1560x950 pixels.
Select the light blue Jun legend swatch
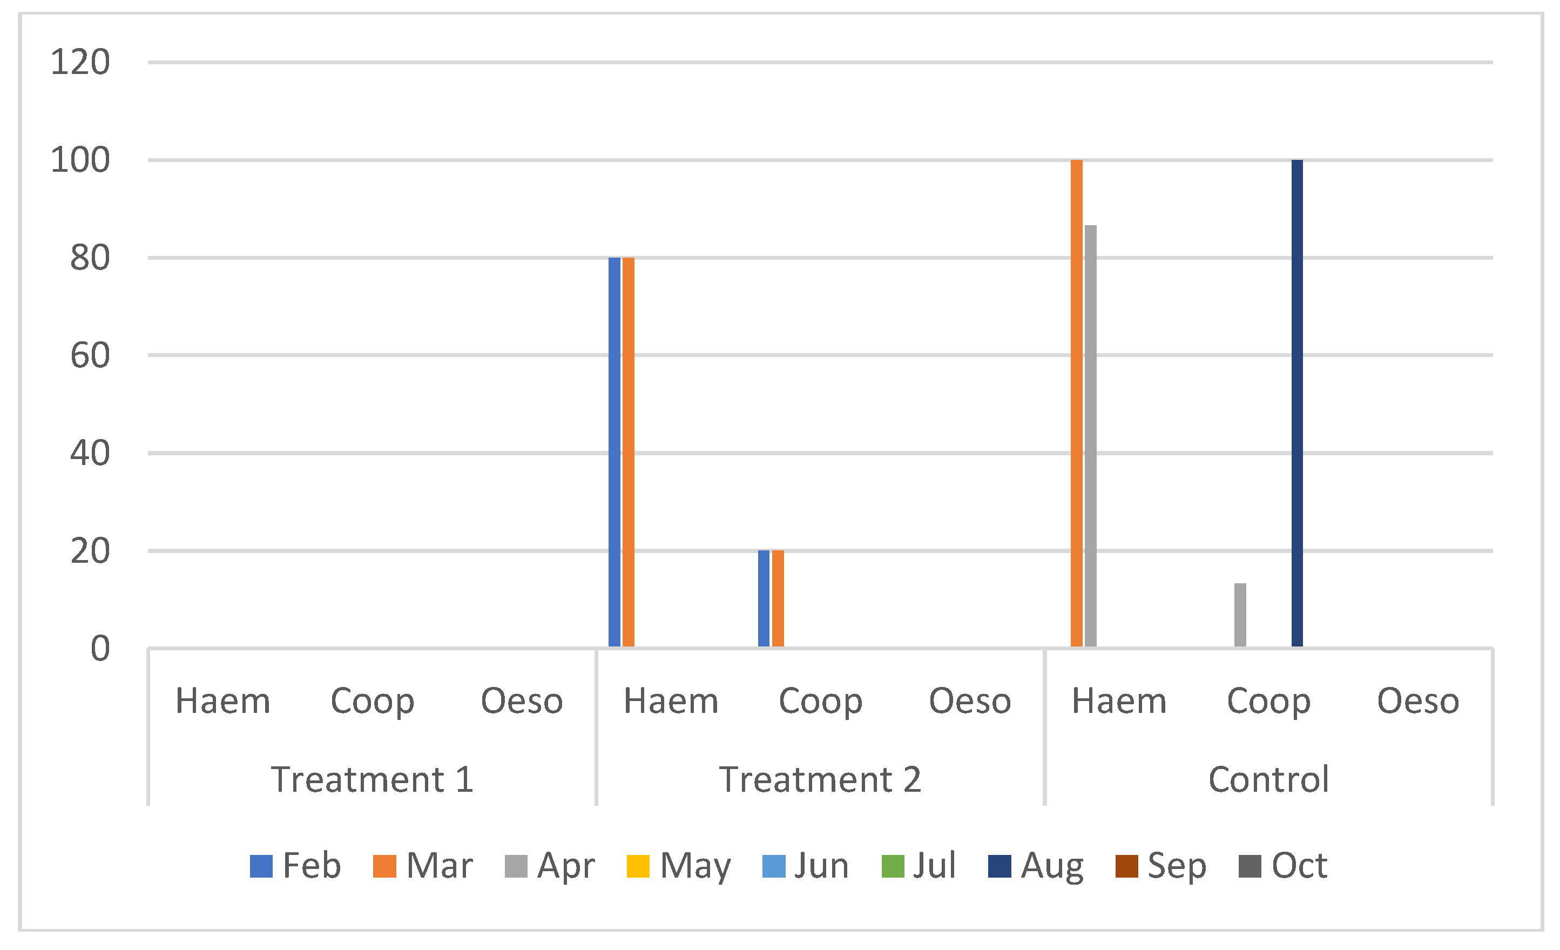774,866
